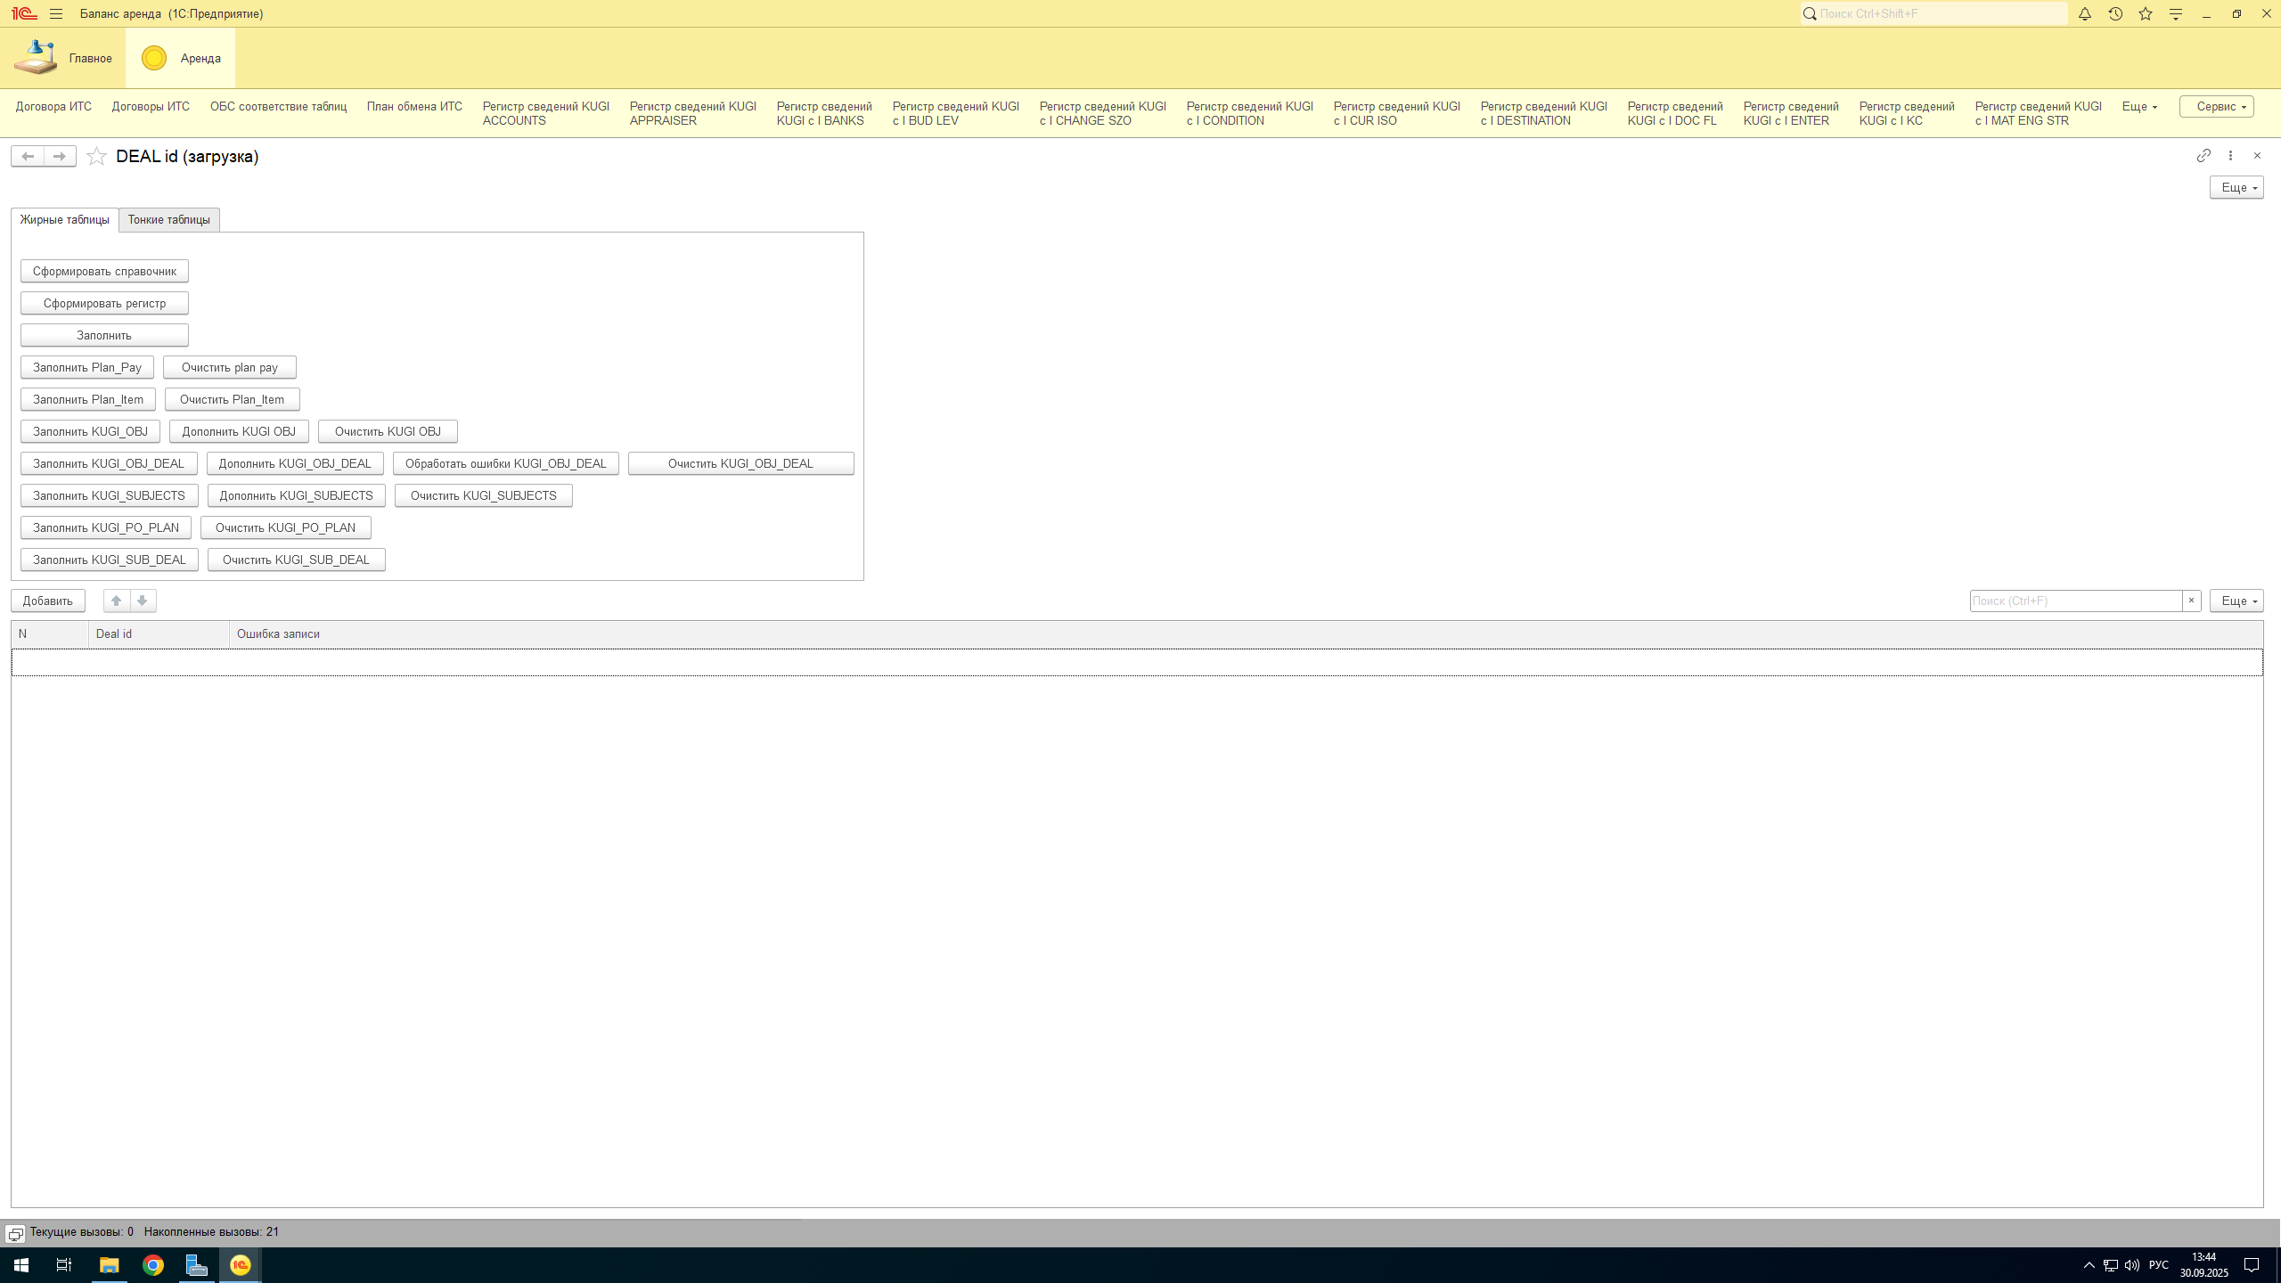This screenshot has height=1283, width=2281.
Task: Move row down with arrow
Action: tap(143, 601)
